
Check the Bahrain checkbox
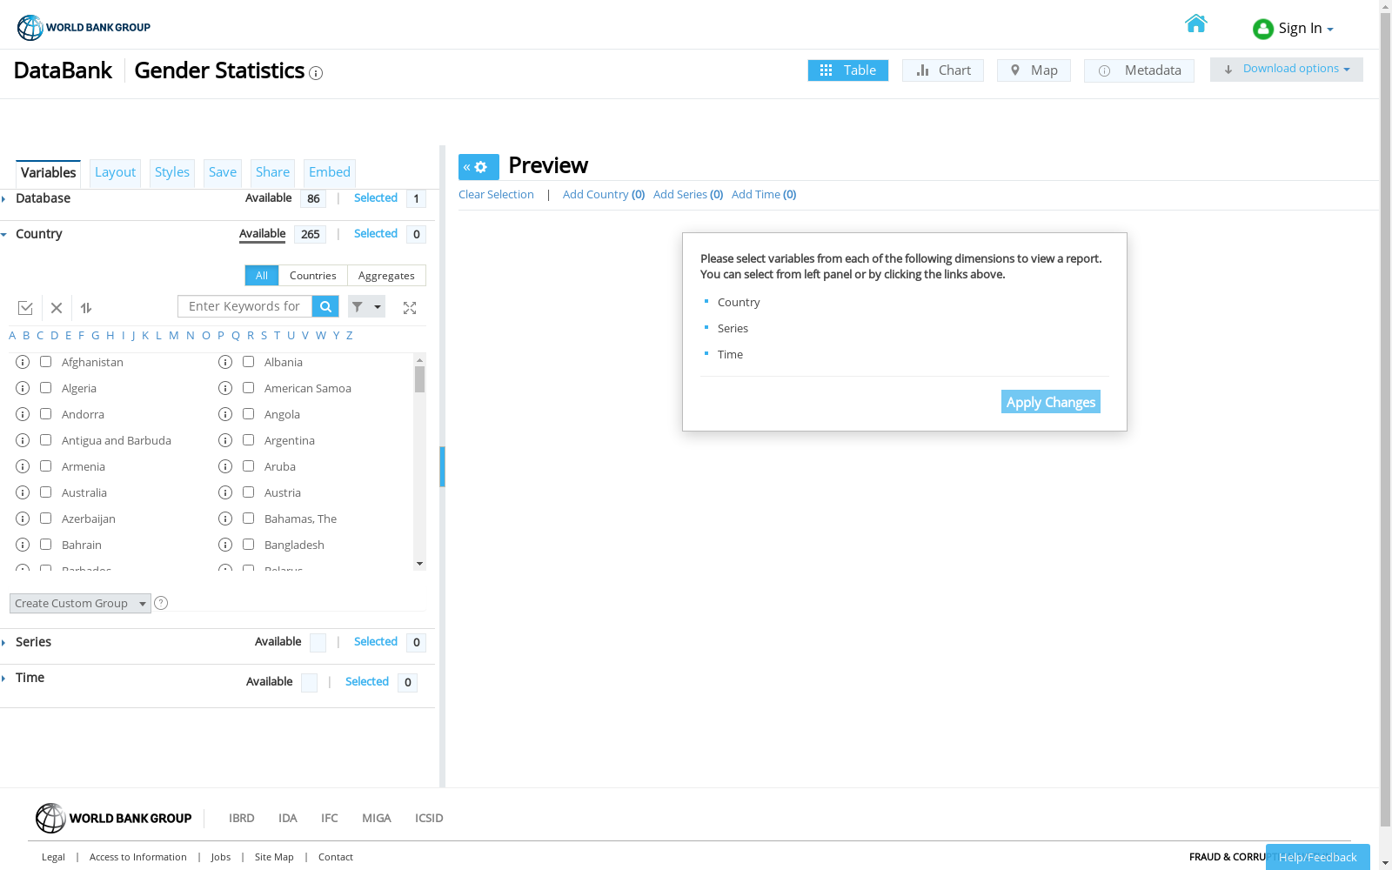click(46, 545)
